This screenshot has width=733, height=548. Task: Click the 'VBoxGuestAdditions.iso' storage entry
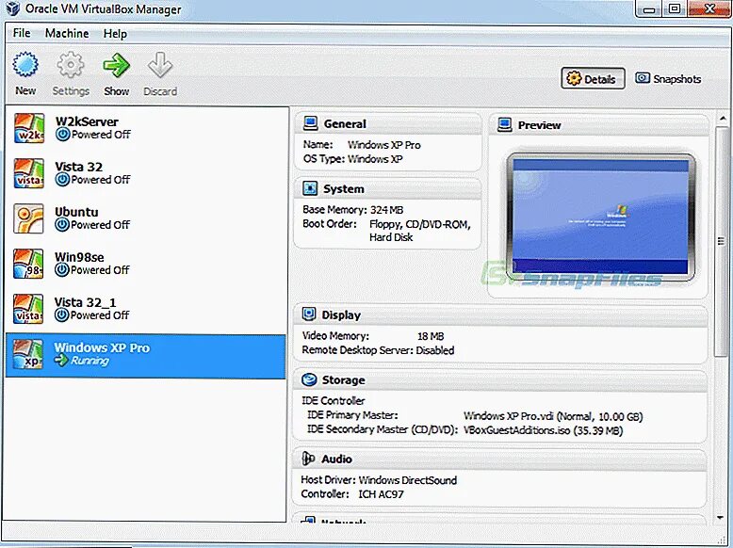click(x=543, y=430)
